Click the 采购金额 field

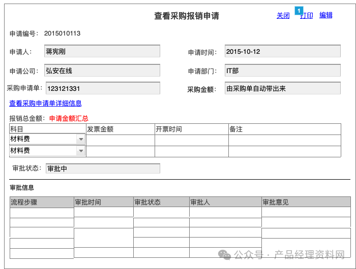283,88
